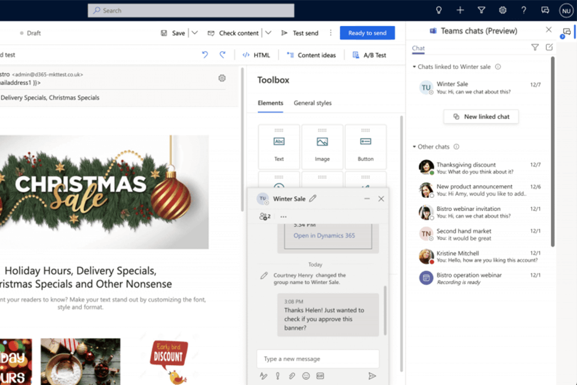Viewport: 577px width, 385px height.
Task: Edit the Winter Sale chat name pencil
Action: 313,199
